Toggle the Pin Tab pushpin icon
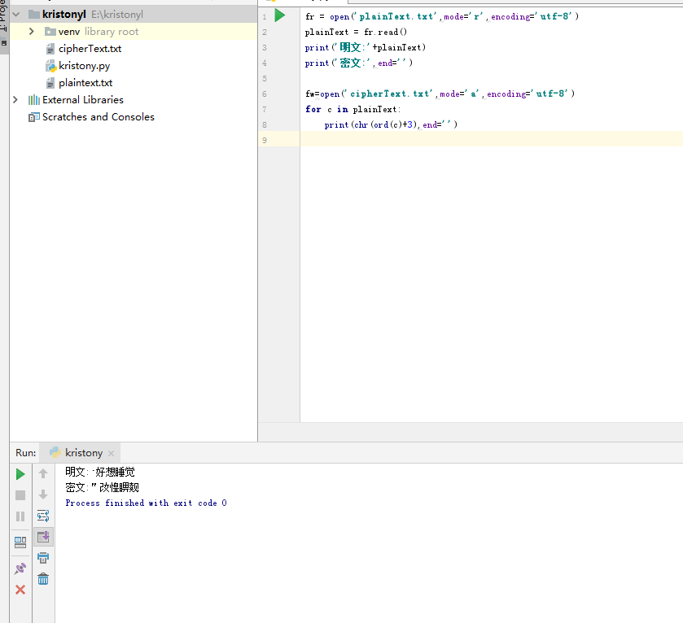 (20, 569)
